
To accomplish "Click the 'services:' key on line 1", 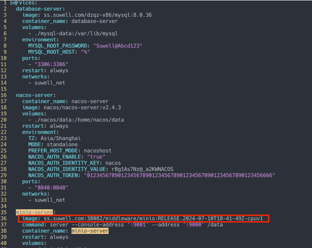I will [23, 3].
